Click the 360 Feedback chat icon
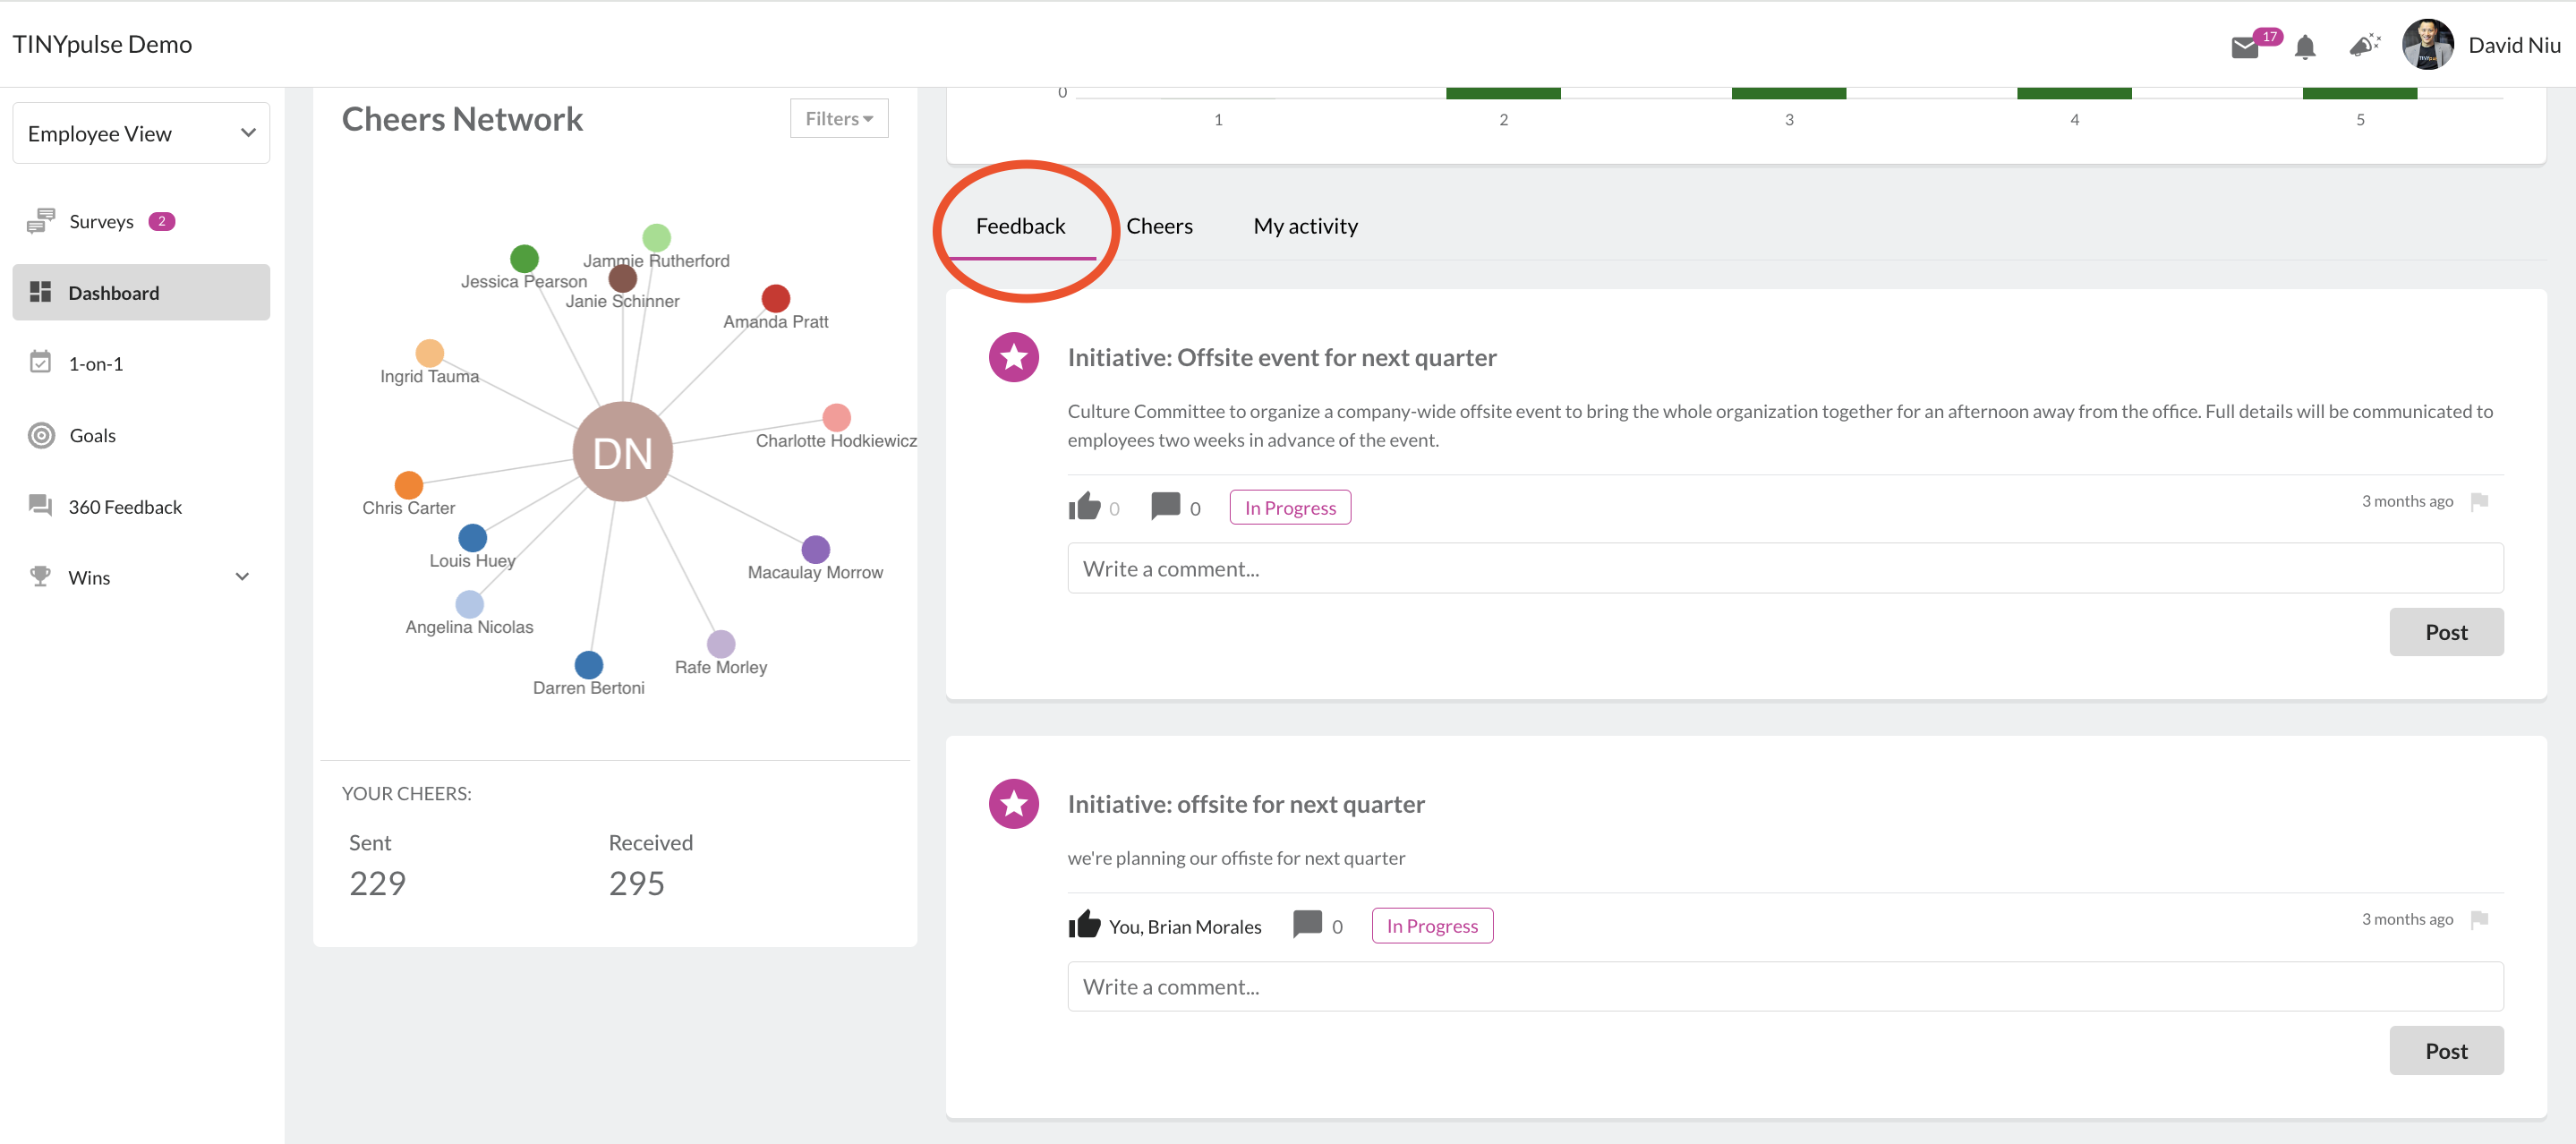Image resolution: width=2576 pixels, height=1144 pixels. point(41,506)
